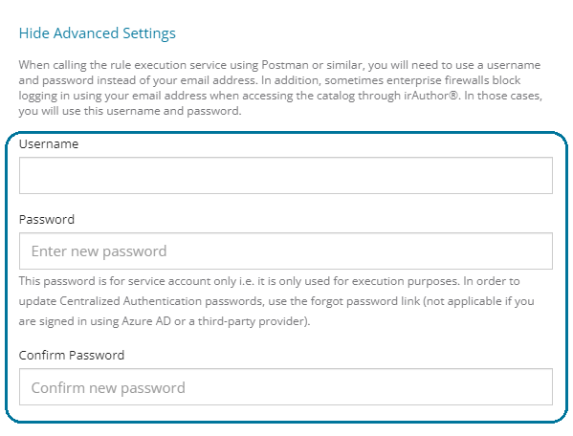
Task: Click the Postman intro paragraph
Action: coord(280,88)
